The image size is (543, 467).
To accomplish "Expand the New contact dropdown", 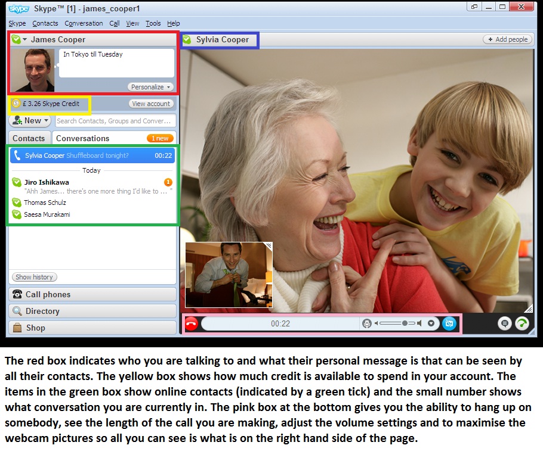I will 30,121.
